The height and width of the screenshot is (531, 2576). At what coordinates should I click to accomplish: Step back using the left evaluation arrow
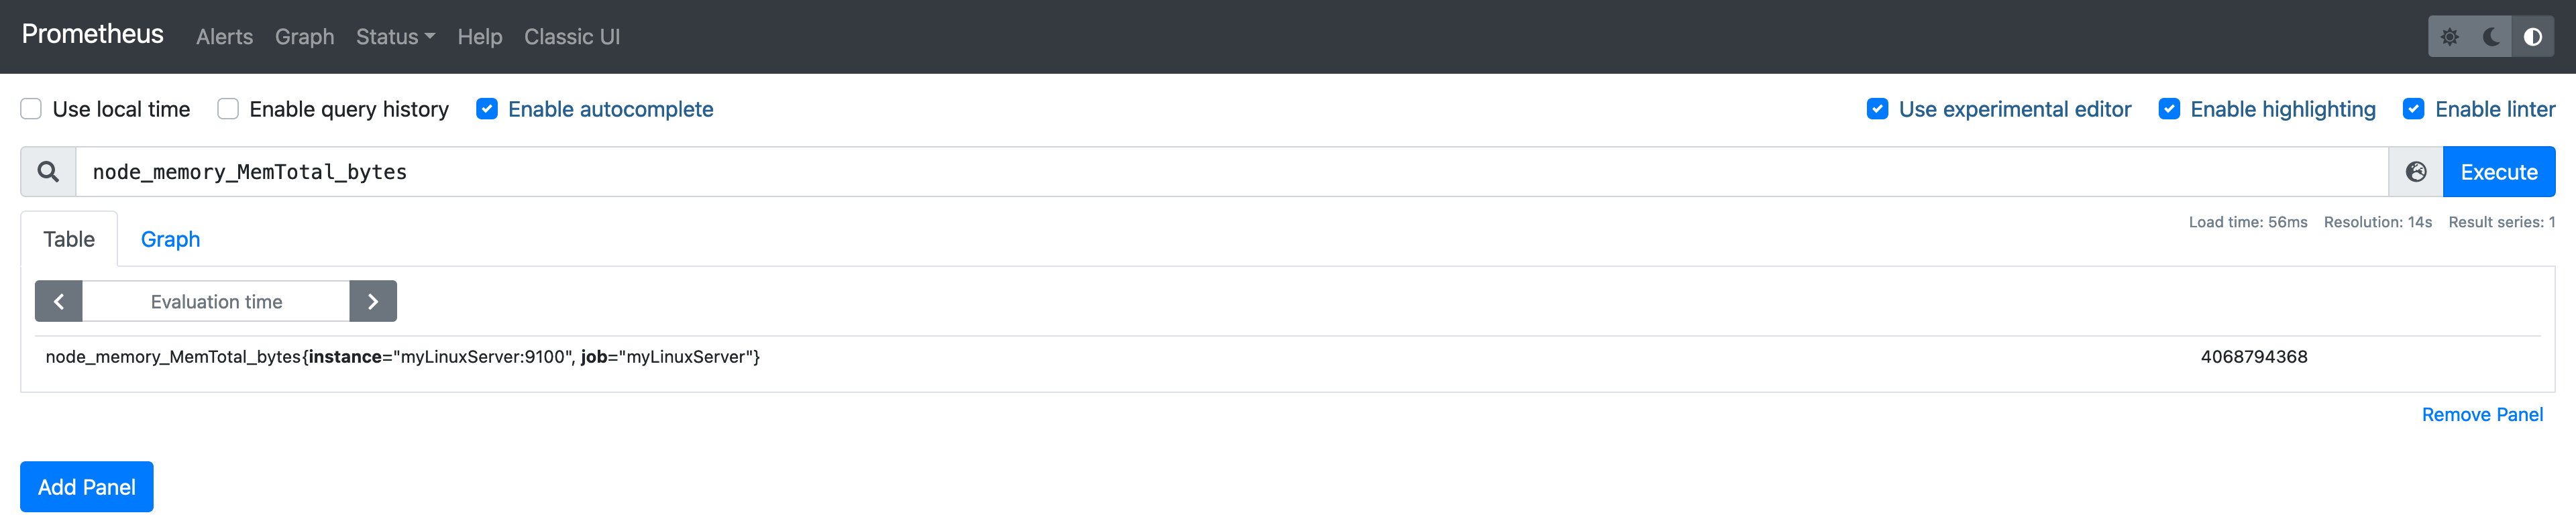pos(58,301)
